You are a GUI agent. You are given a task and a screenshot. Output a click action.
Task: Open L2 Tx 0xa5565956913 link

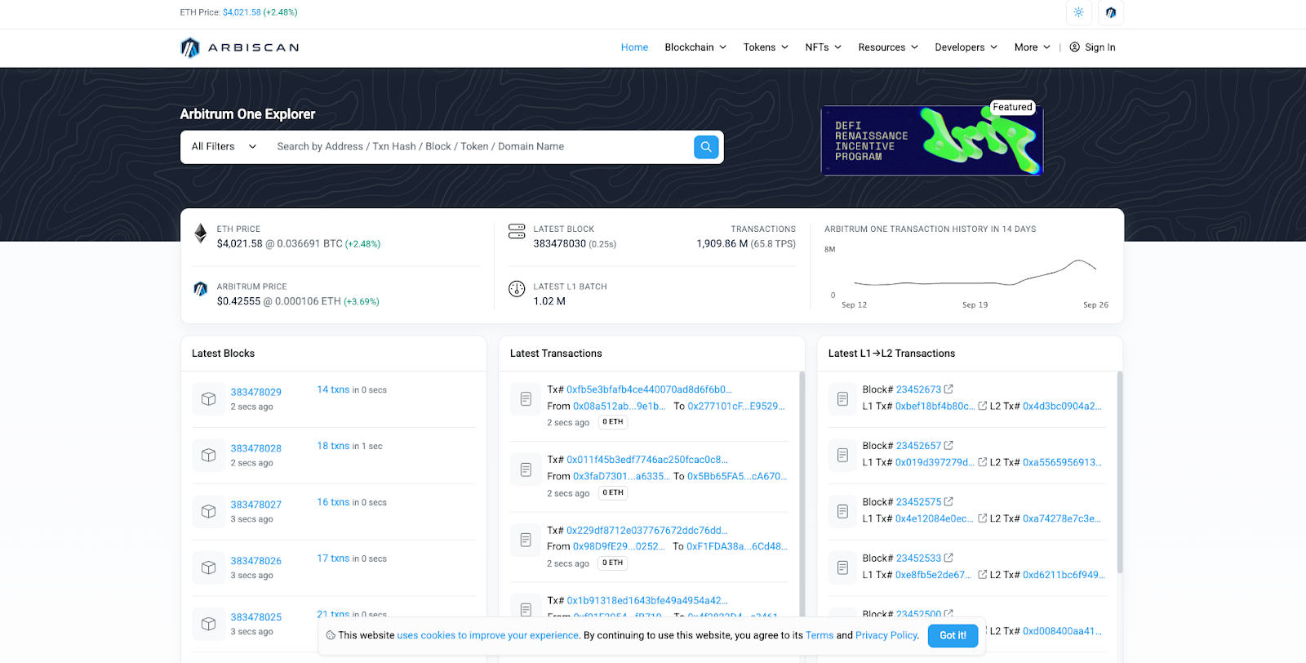(x=1062, y=462)
